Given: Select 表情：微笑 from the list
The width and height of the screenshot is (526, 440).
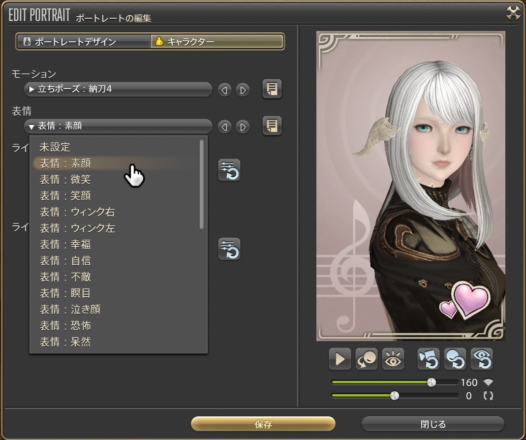Looking at the screenshot, I should pos(65,180).
